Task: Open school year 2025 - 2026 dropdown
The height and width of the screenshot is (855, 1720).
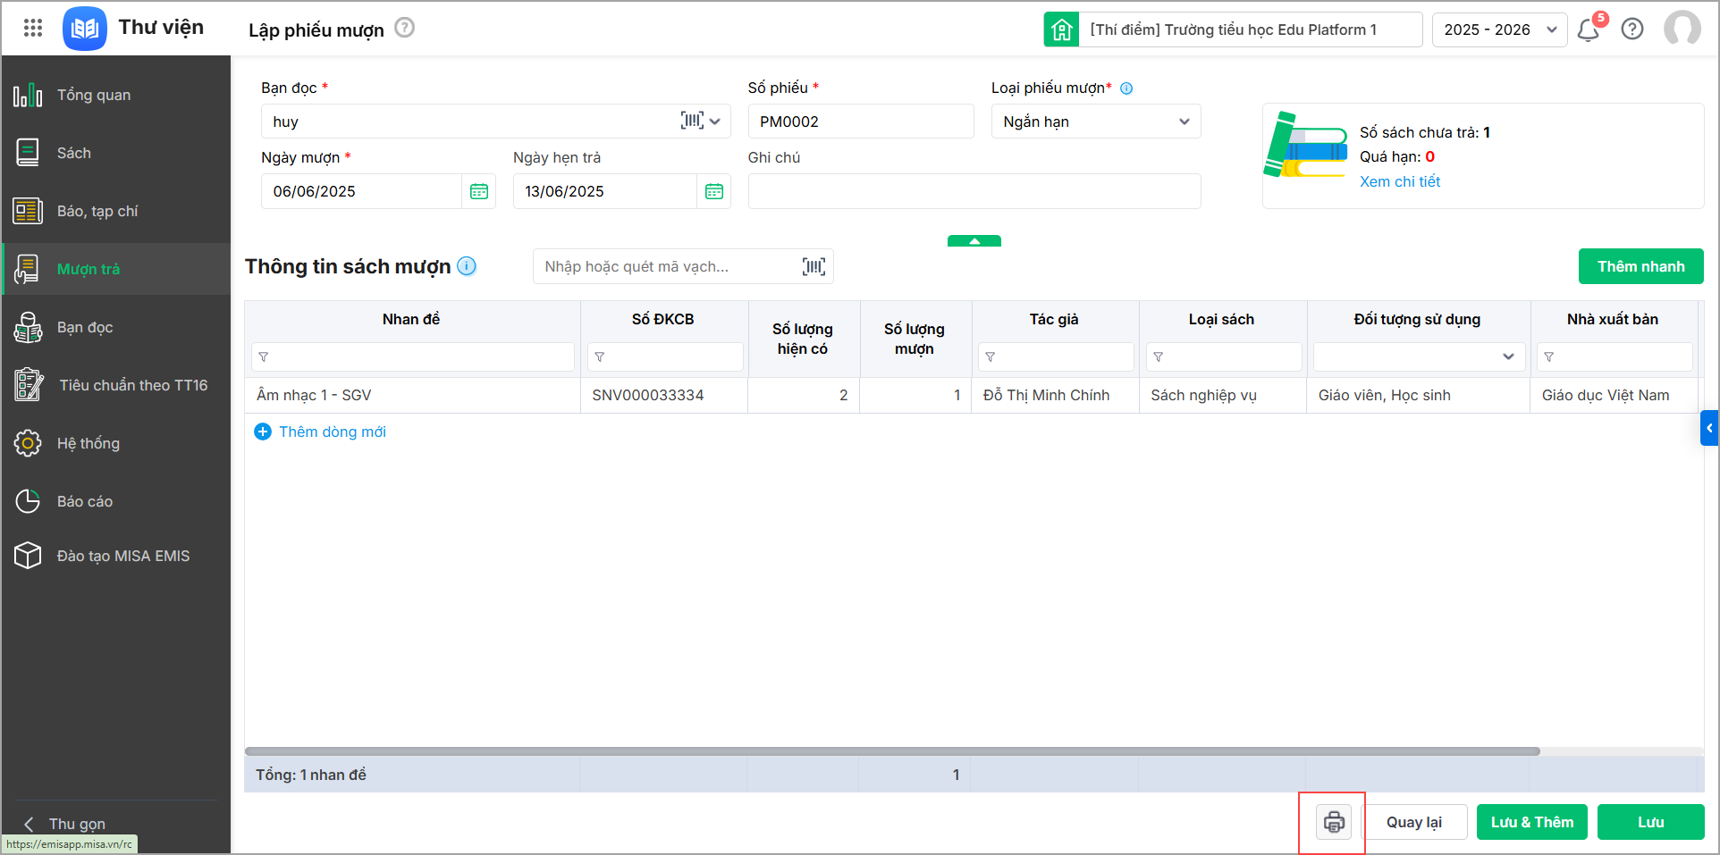Action: (x=1499, y=29)
